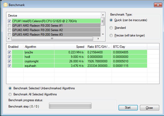Screen dimensions: 164x116
Task: Click device list horizontal scrollbar thumb
Action: coord(52,39)
